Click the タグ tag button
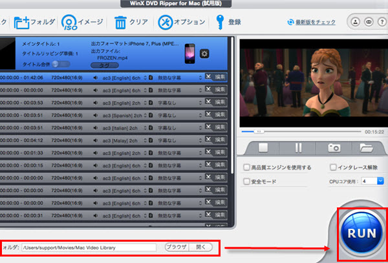 pyautogui.click(x=105, y=65)
